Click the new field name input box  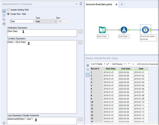[22, 21]
